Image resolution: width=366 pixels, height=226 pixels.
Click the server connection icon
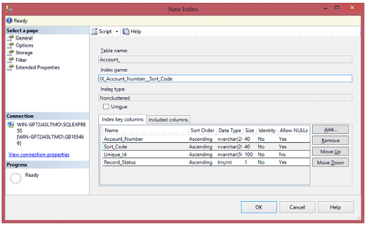11,124
